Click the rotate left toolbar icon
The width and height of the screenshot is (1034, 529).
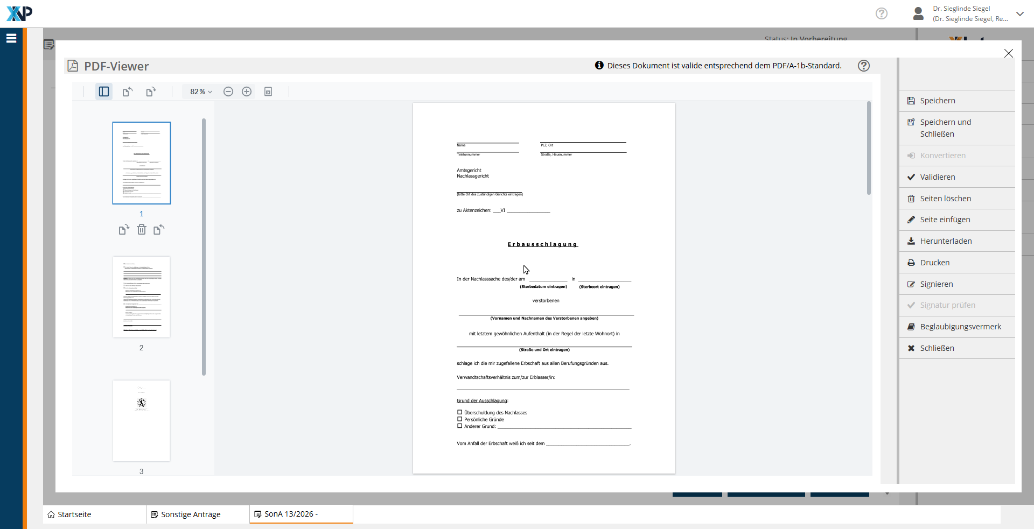tap(127, 91)
